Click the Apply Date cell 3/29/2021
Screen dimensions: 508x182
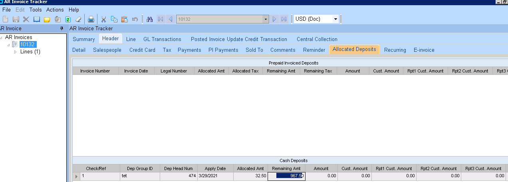click(x=215, y=176)
